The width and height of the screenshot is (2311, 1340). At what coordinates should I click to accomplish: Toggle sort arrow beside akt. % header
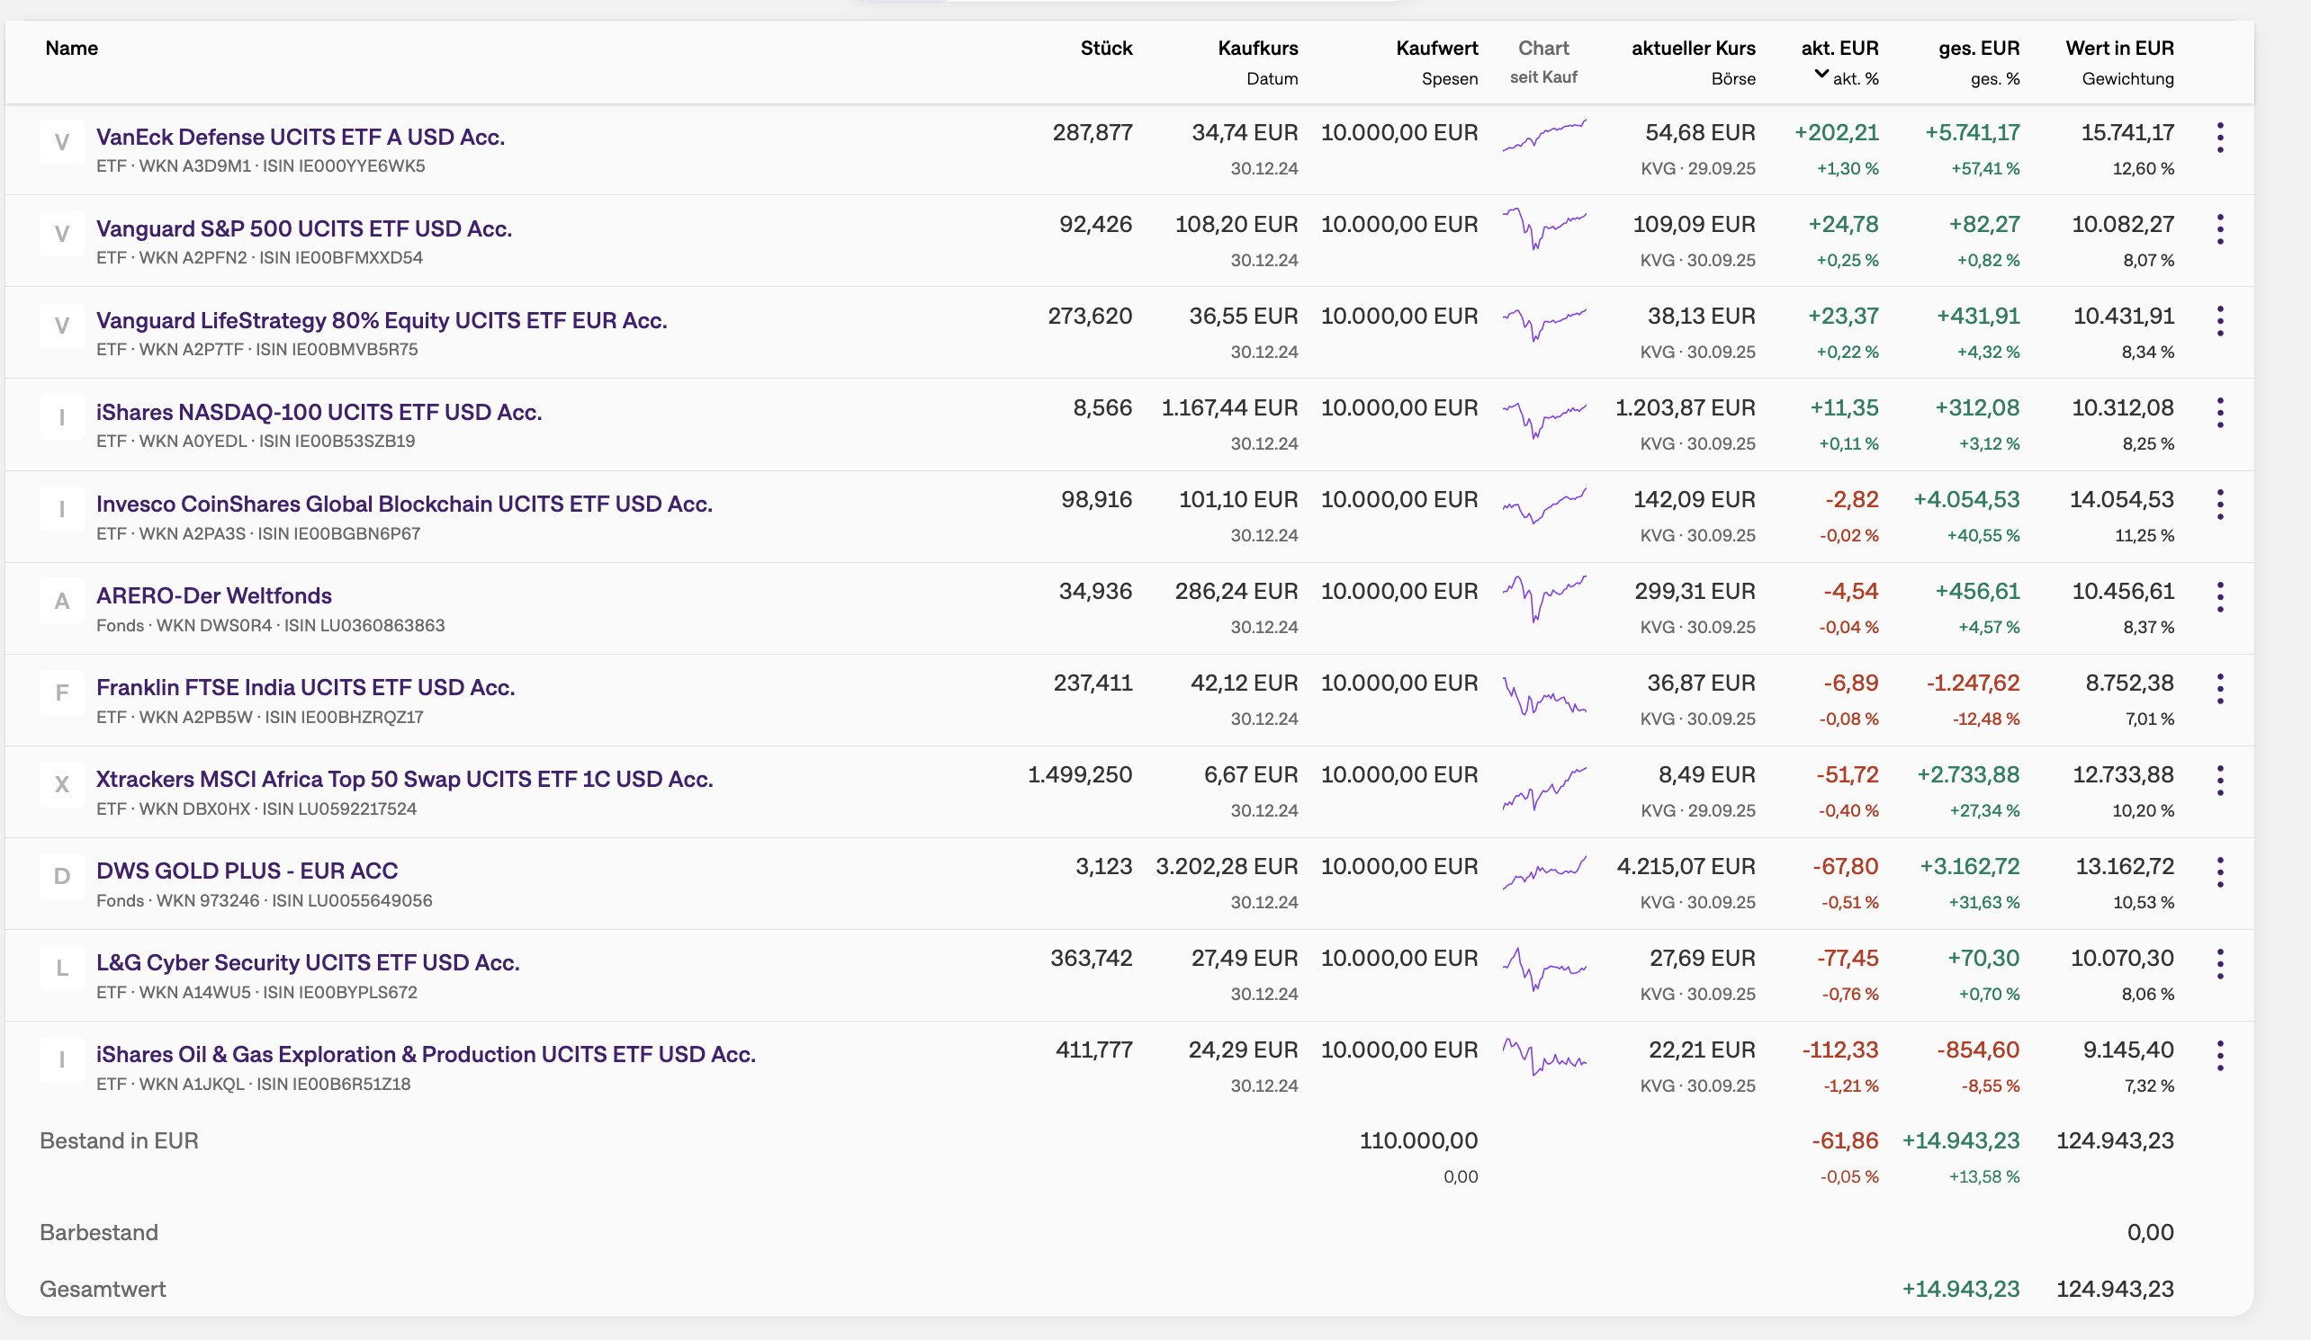coord(1821,75)
